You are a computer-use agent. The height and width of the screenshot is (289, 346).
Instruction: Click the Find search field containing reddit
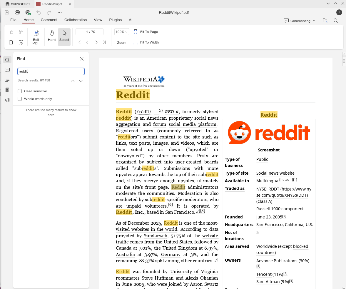click(x=51, y=71)
